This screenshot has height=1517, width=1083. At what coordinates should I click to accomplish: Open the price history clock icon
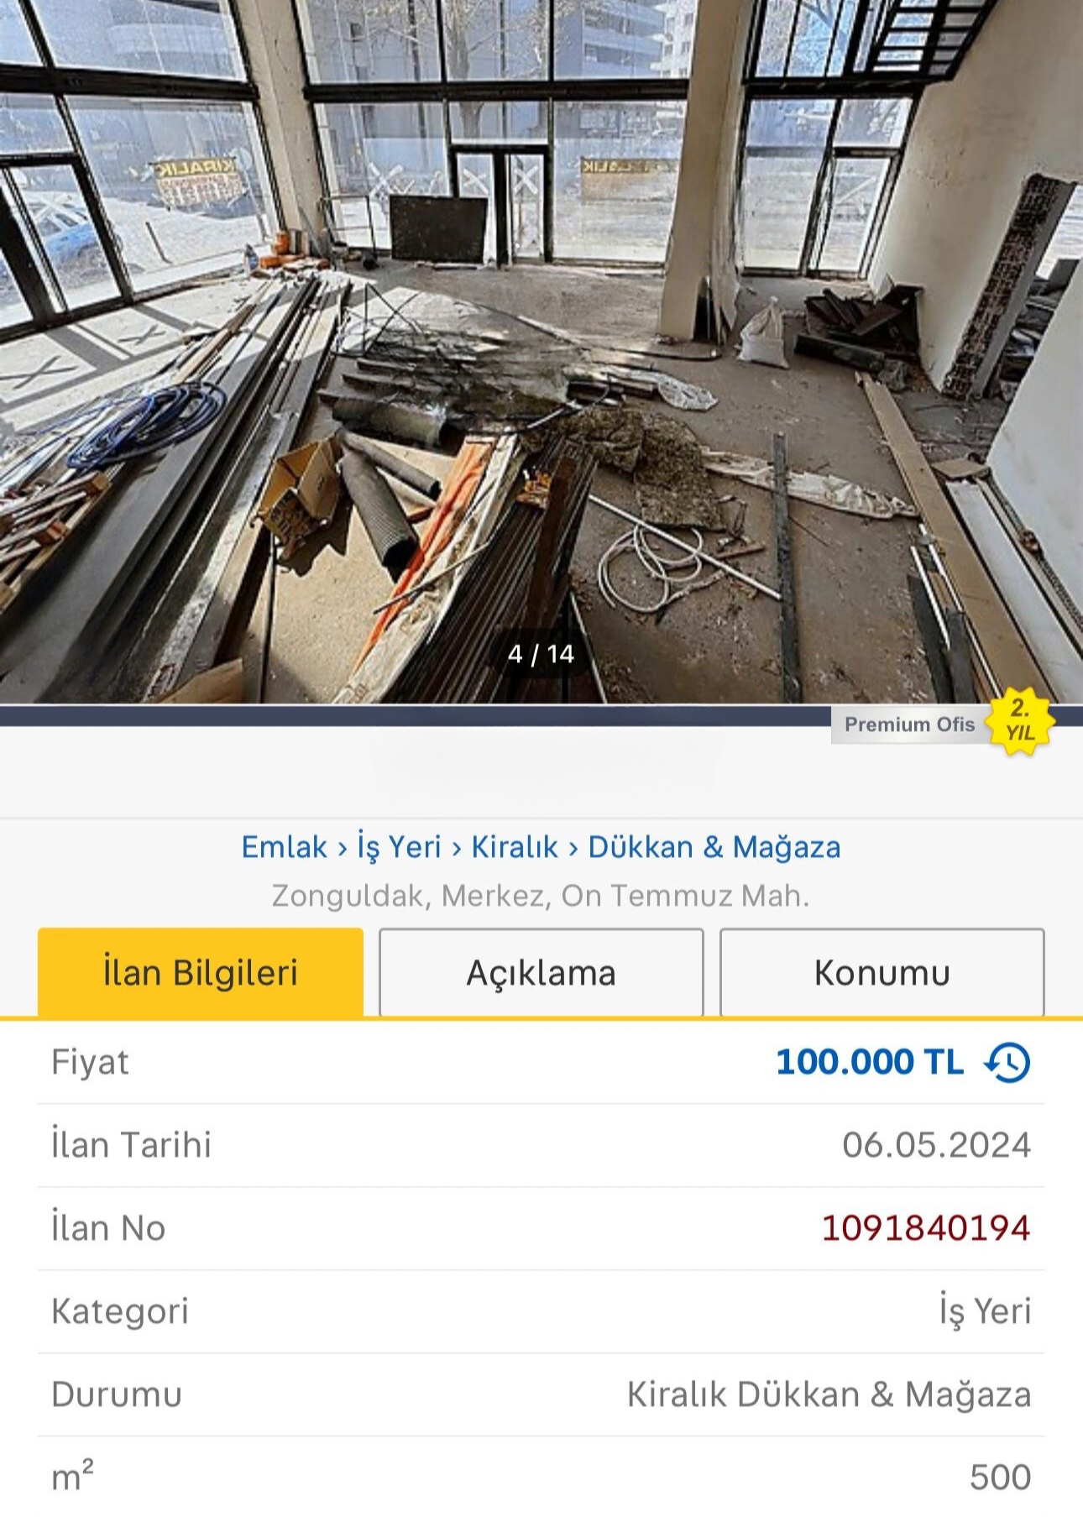[x=1007, y=1062]
